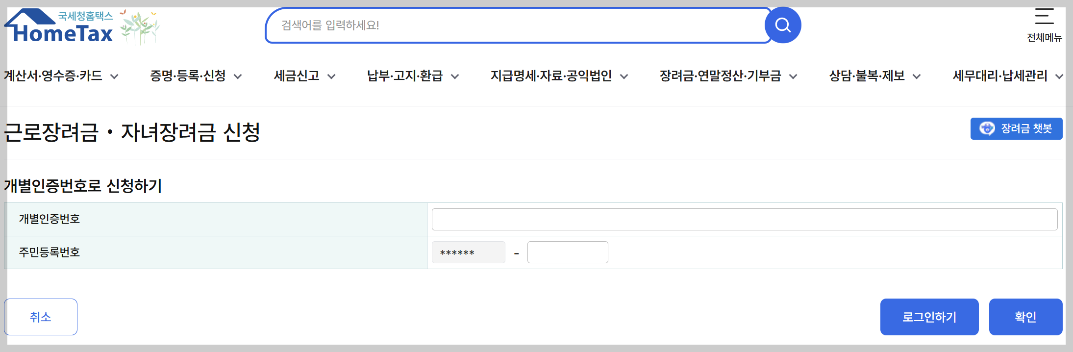Expand chevron next to 상담·불복·제보

(917, 76)
